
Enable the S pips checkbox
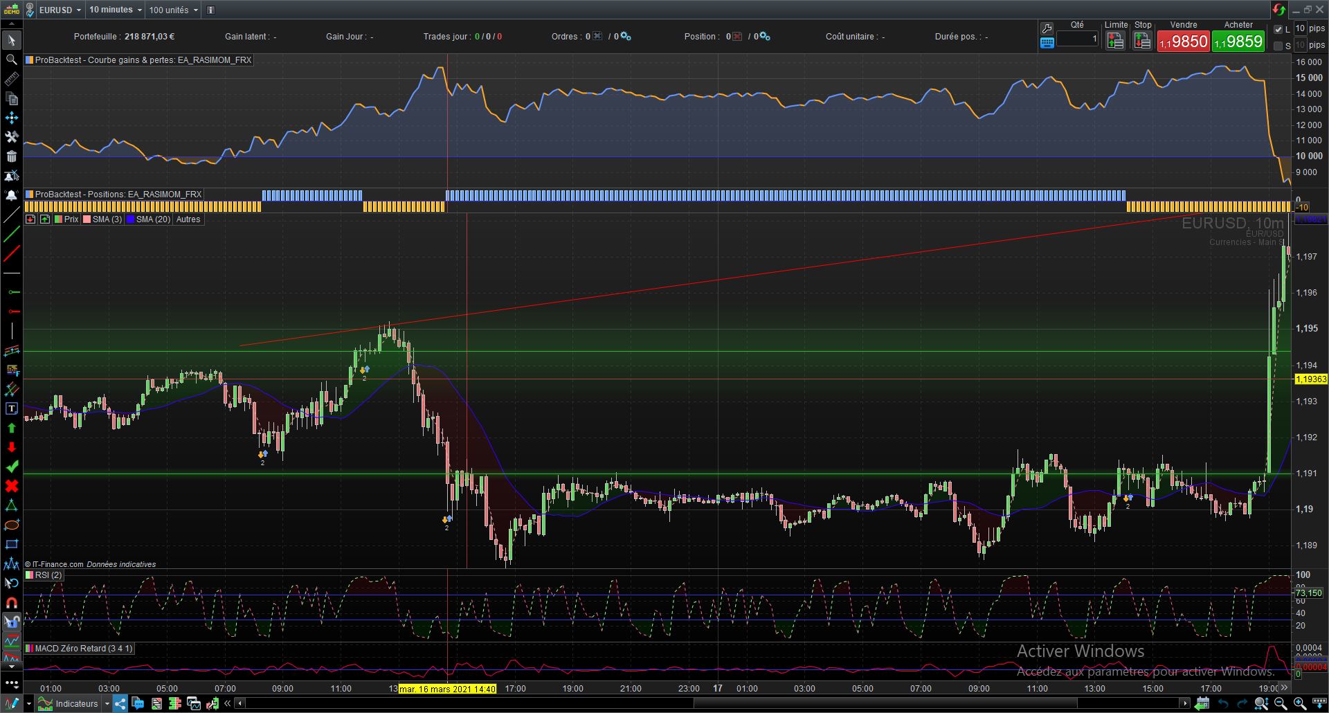1278,46
